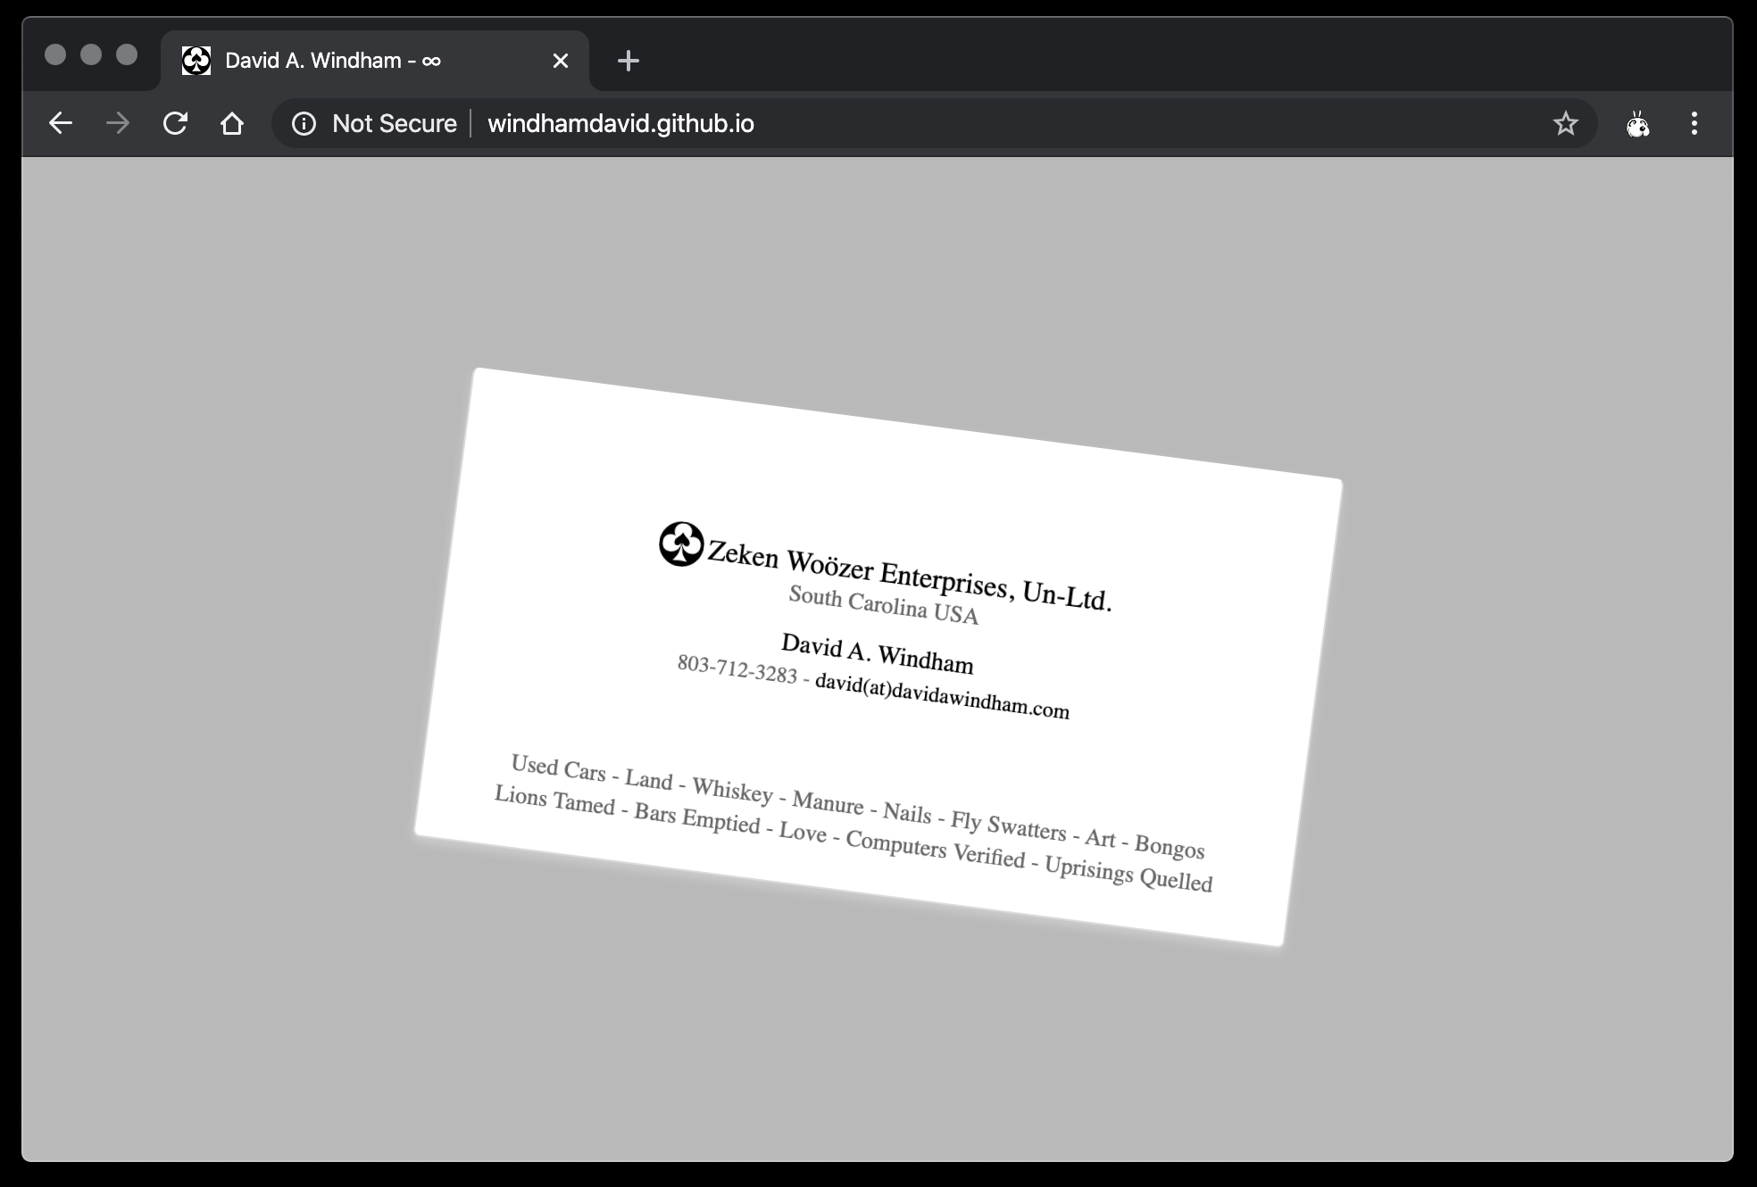Maximize the browser window
Image resolution: width=1757 pixels, height=1187 pixels.
(127, 55)
